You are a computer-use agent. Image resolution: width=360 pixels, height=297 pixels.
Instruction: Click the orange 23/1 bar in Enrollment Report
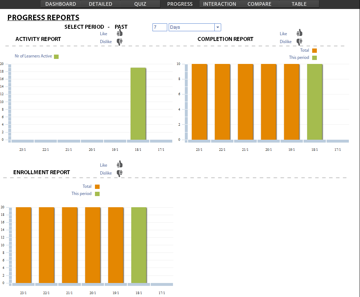coord(23,245)
